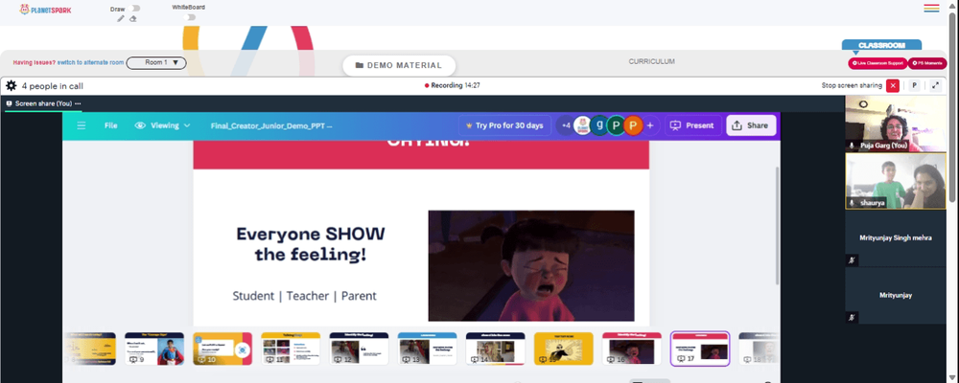Screen dimensions: 959x383
Task: Select slide thumbnail number 9
Action: [146, 349]
